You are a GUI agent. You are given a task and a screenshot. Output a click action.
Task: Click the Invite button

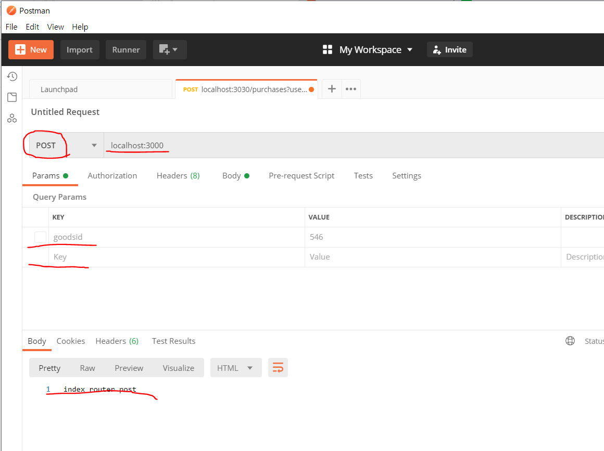(449, 49)
